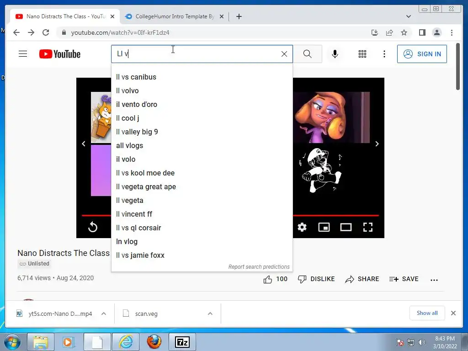Viewport: 468px width, 351px height.
Task: Open the Chrome profile avatar
Action: point(436,32)
